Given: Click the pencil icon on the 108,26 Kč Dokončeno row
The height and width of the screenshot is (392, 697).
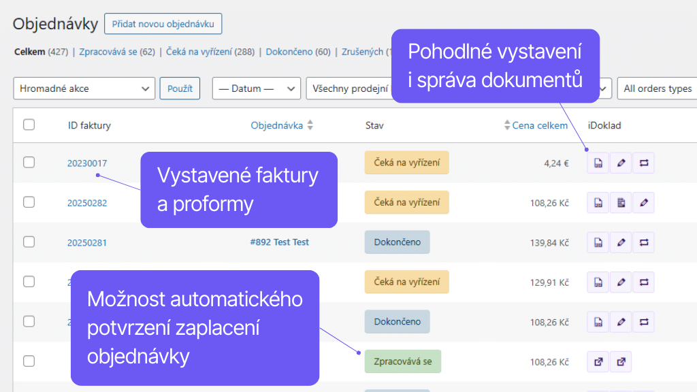Looking at the screenshot, I should click(x=620, y=321).
